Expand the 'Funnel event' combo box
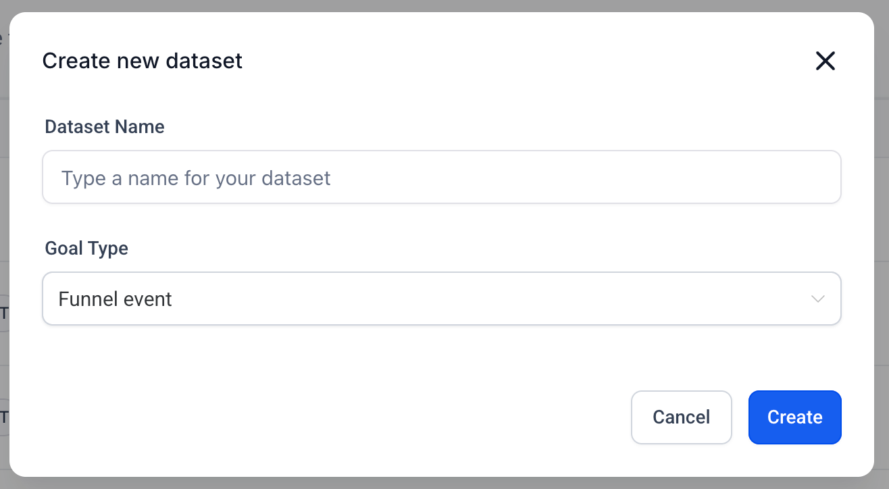Image resolution: width=889 pixels, height=489 pixels. coord(441,299)
